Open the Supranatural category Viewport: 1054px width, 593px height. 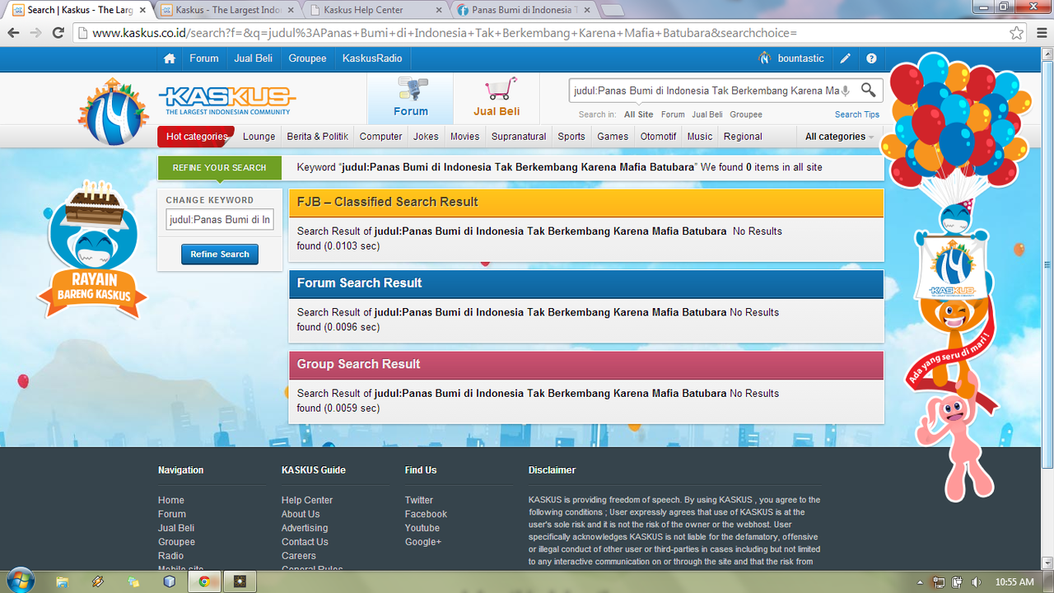pyautogui.click(x=519, y=137)
